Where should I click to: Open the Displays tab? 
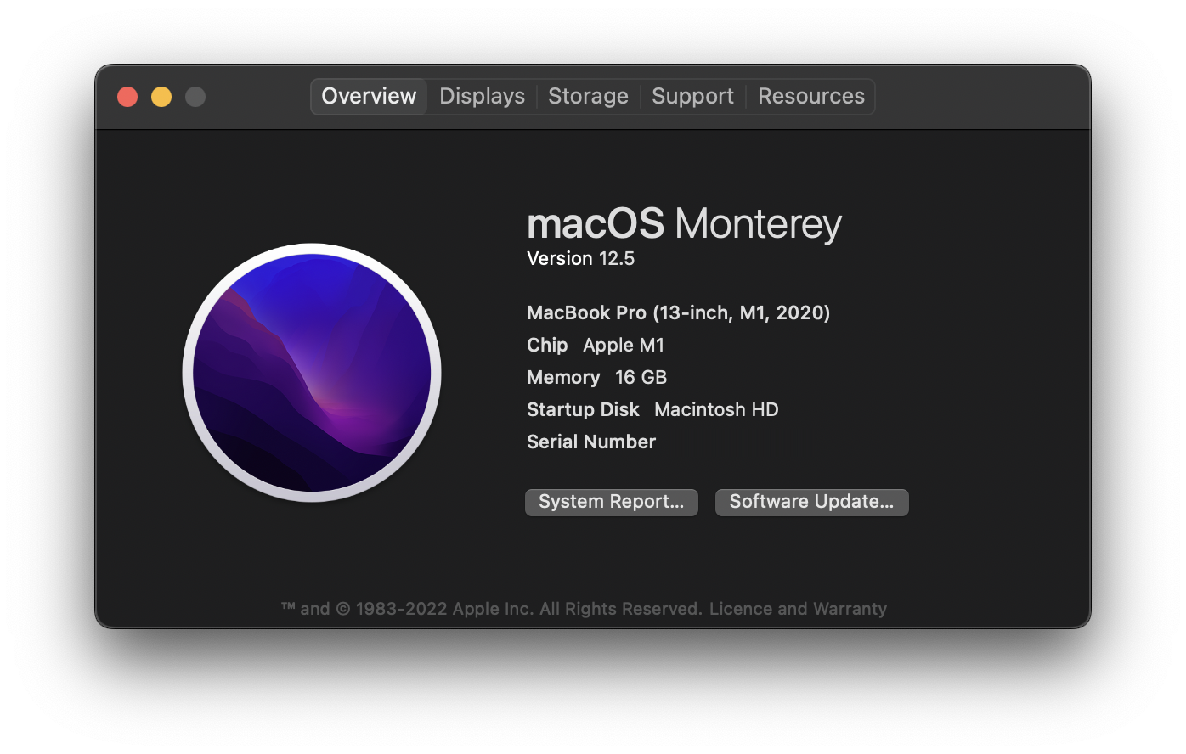pyautogui.click(x=482, y=96)
